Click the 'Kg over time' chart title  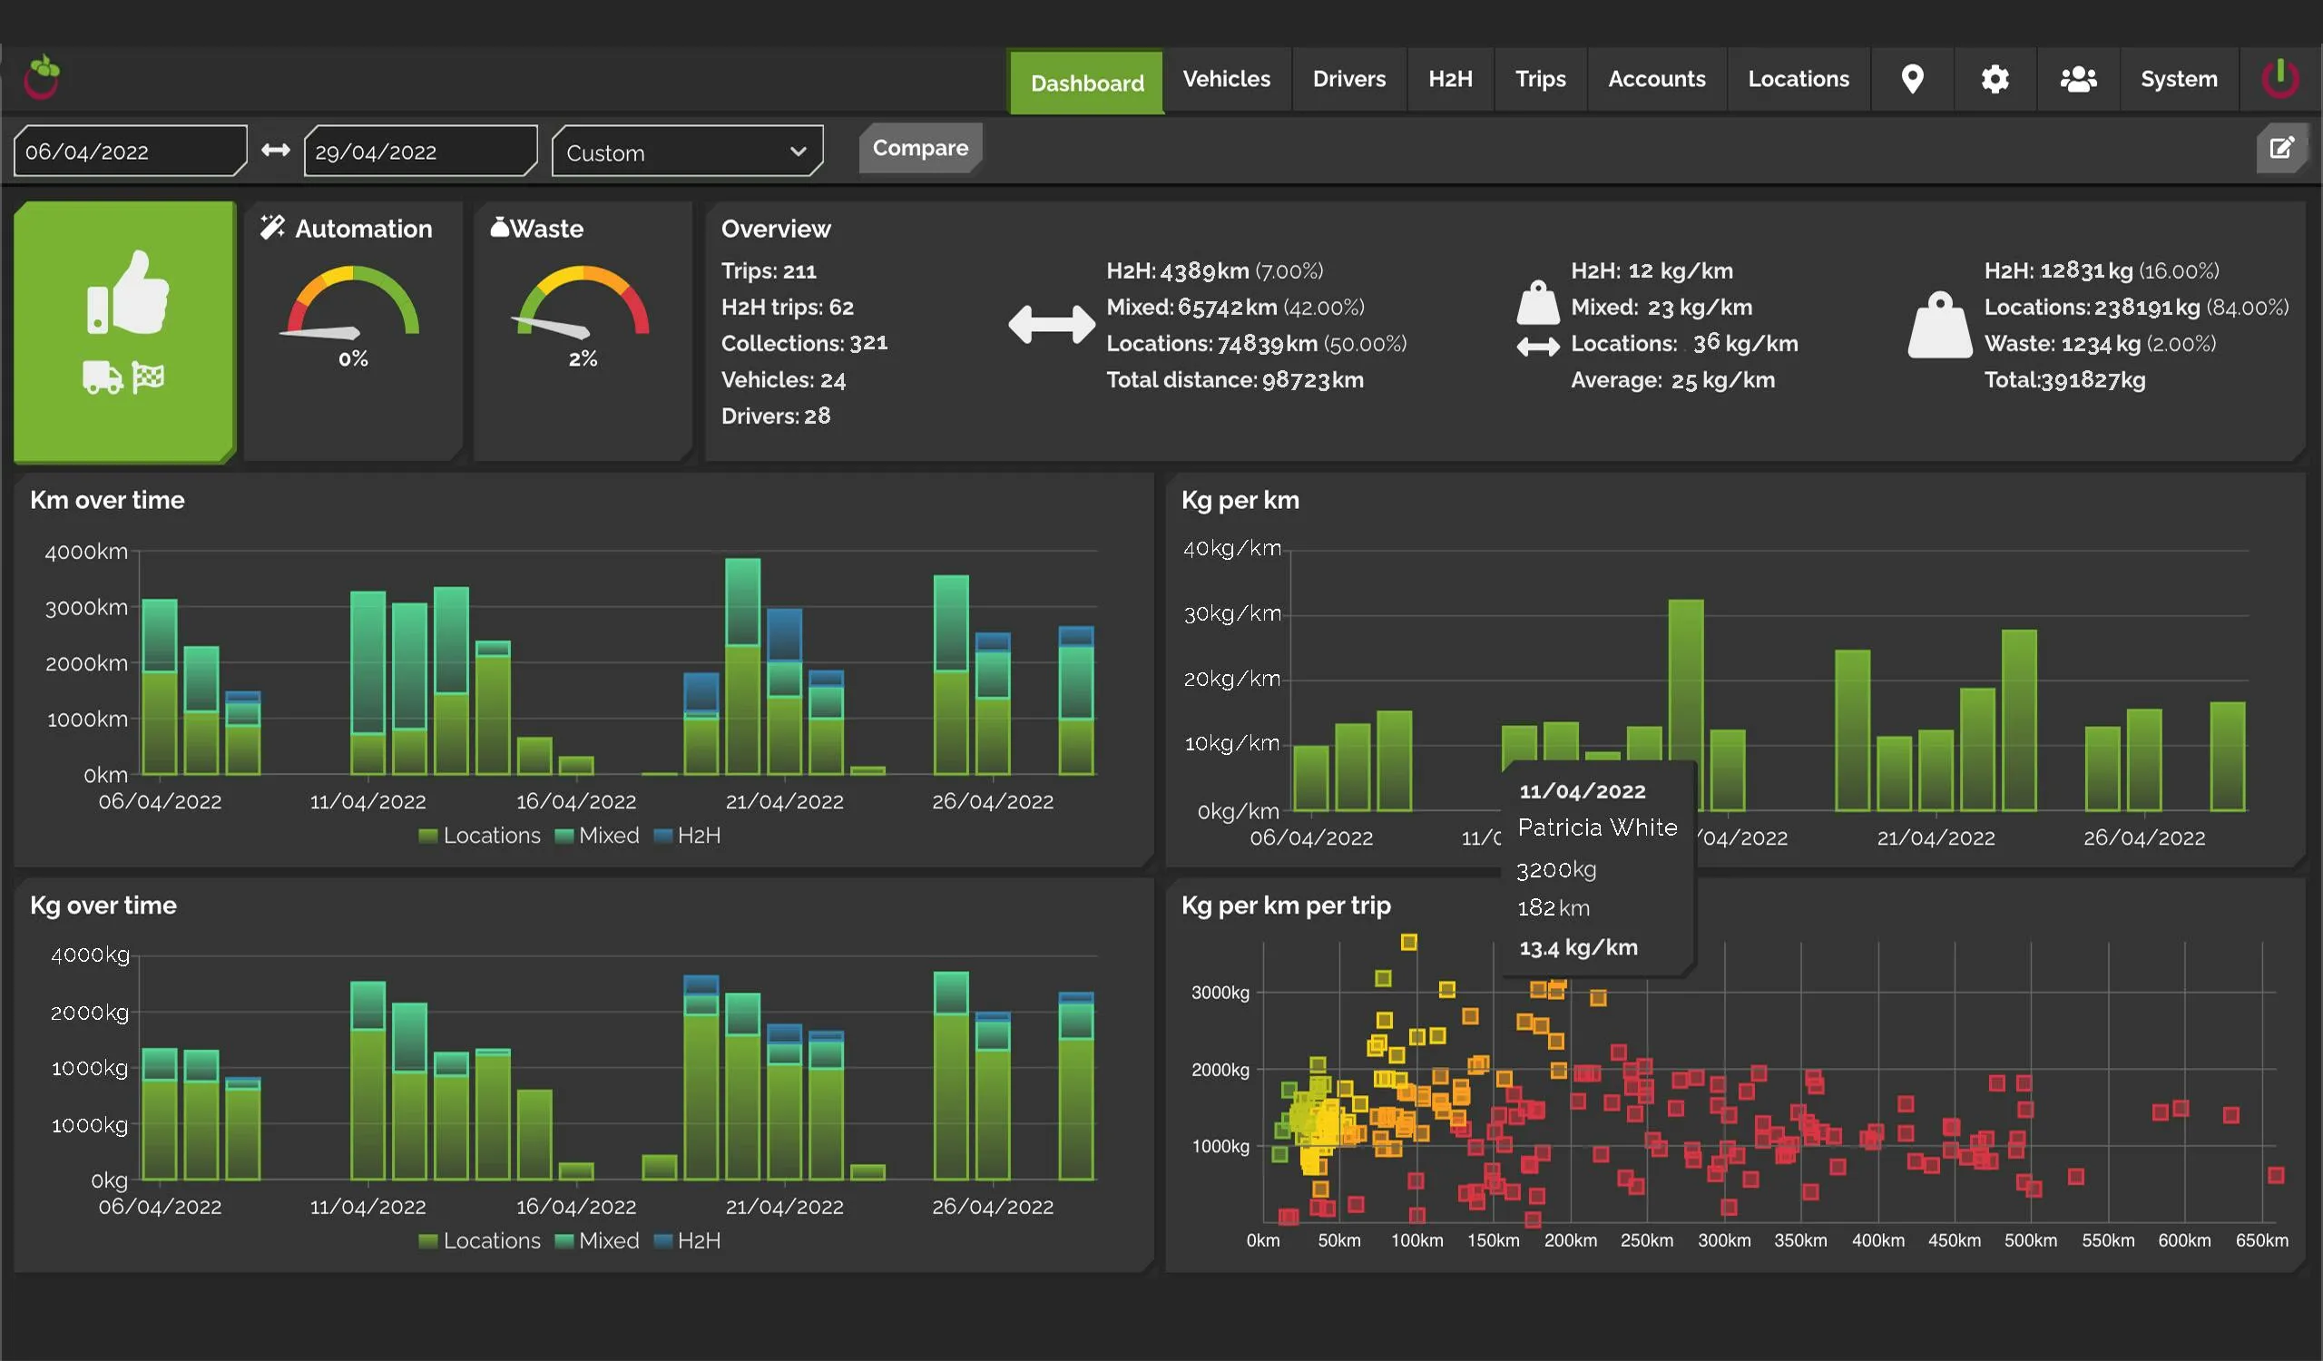[x=103, y=906]
